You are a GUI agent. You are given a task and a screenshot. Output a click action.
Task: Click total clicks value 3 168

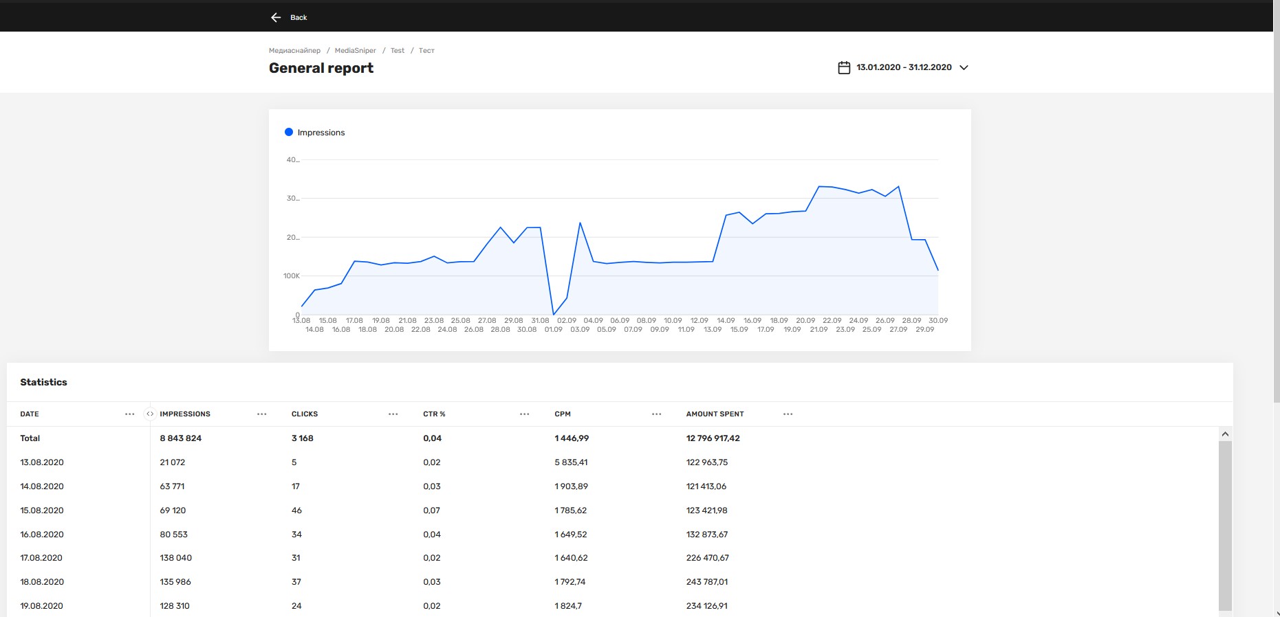(303, 438)
